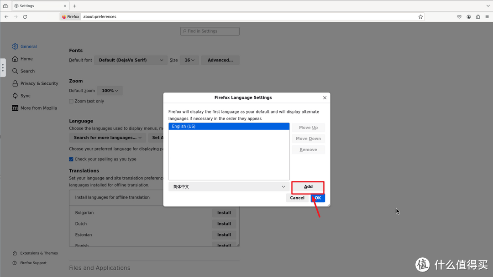Click the back navigation arrow
The image size is (493, 277).
pyautogui.click(x=6, y=16)
